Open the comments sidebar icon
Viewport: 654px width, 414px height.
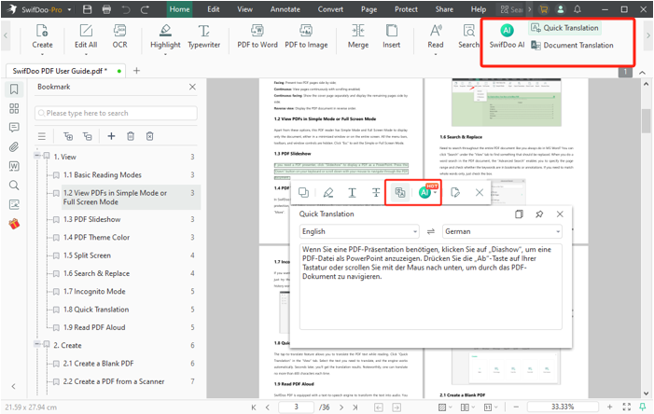pyautogui.click(x=14, y=128)
